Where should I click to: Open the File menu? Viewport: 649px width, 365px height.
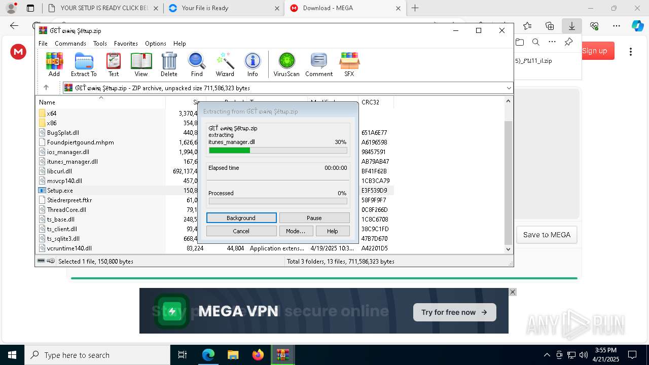(43, 44)
